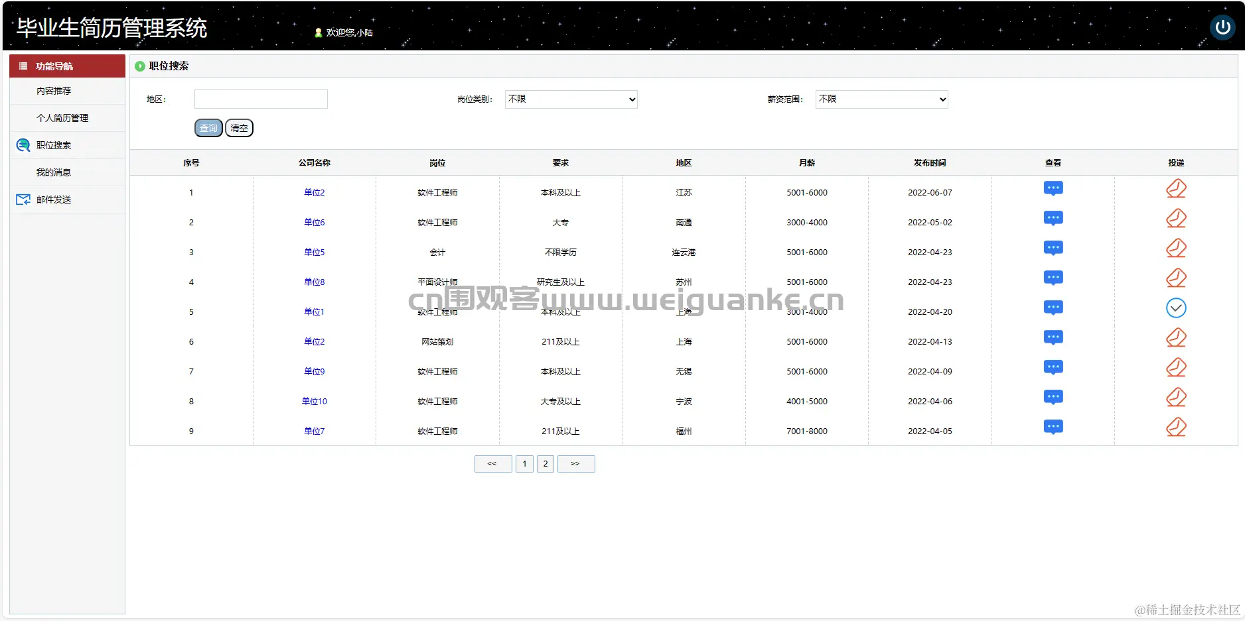Open view icon for 单位7 row
Viewport: 1245px width, 621px height.
pyautogui.click(x=1053, y=427)
